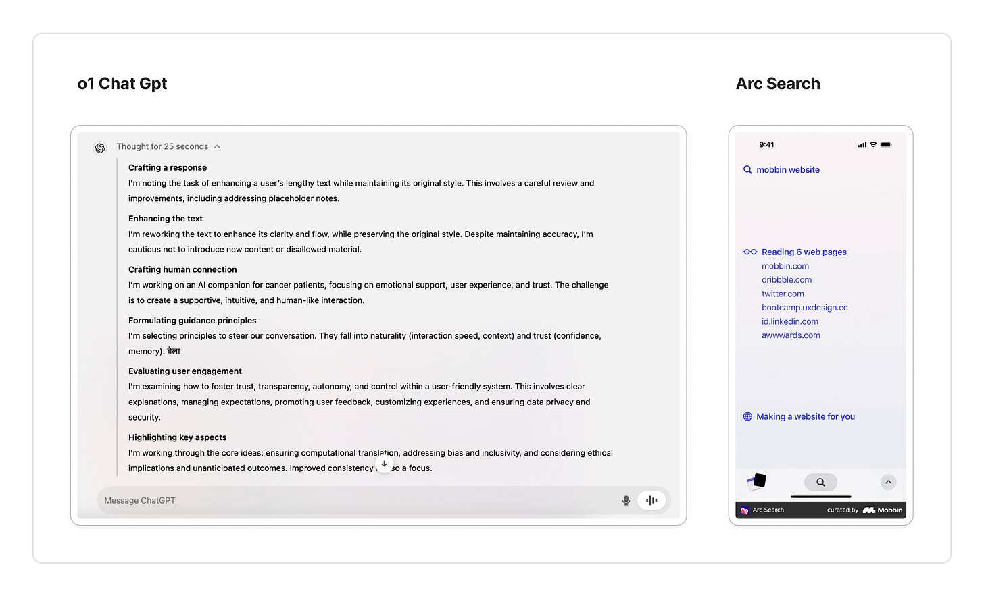Viewport: 984px width, 596px height.
Task: Click the Making a website for you text
Action: pyautogui.click(x=806, y=416)
